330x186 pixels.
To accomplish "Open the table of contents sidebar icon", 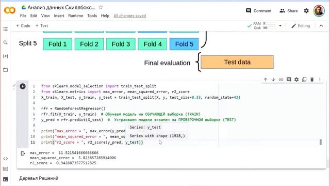I will [x=6, y=29].
